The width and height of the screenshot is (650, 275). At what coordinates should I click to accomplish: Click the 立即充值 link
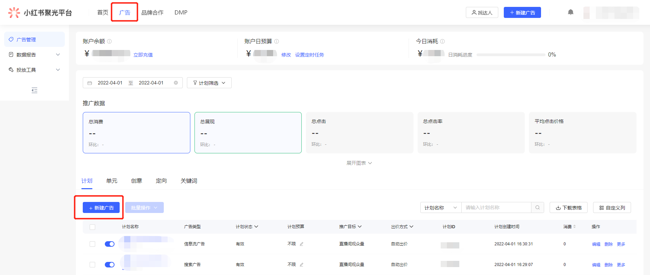(143, 55)
